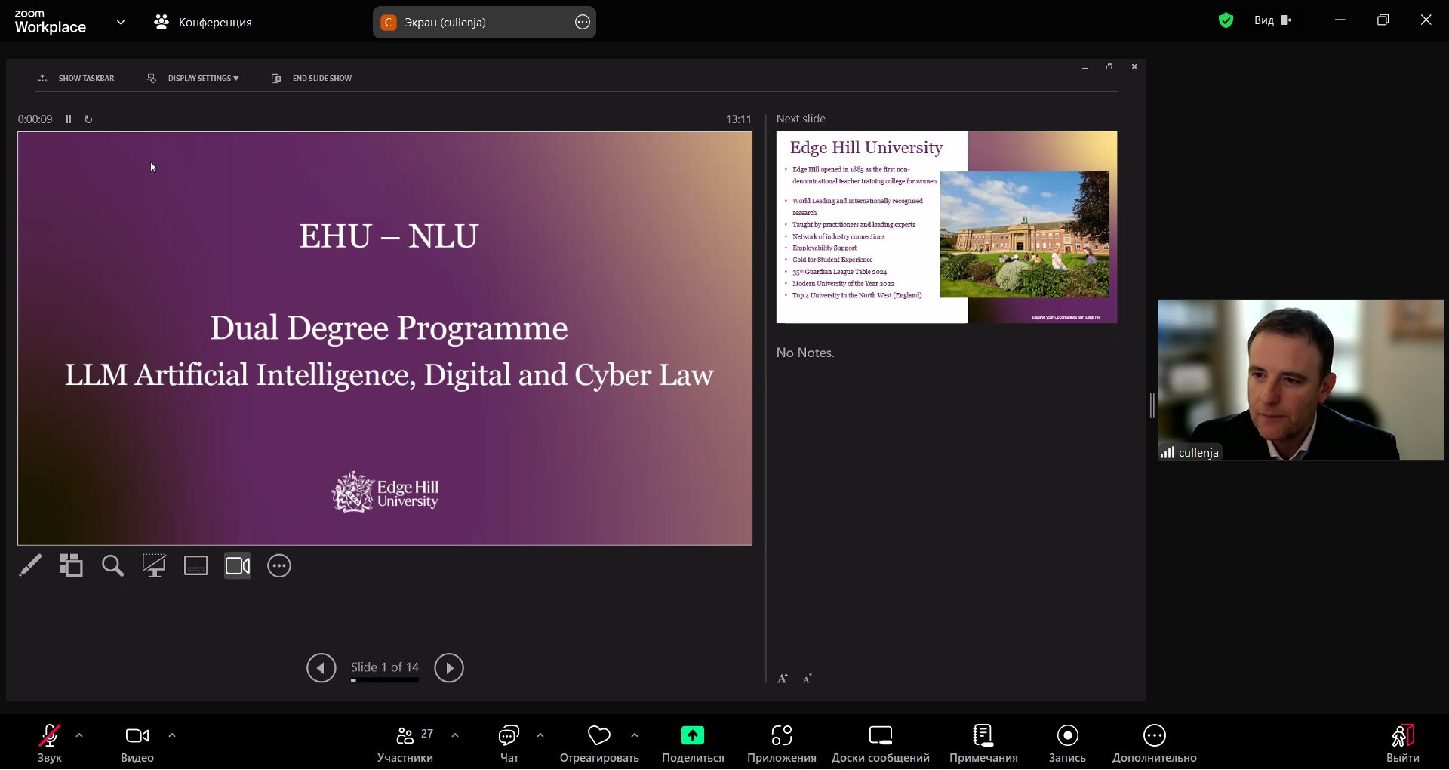Click the magnifier zoom into slide icon

(112, 565)
